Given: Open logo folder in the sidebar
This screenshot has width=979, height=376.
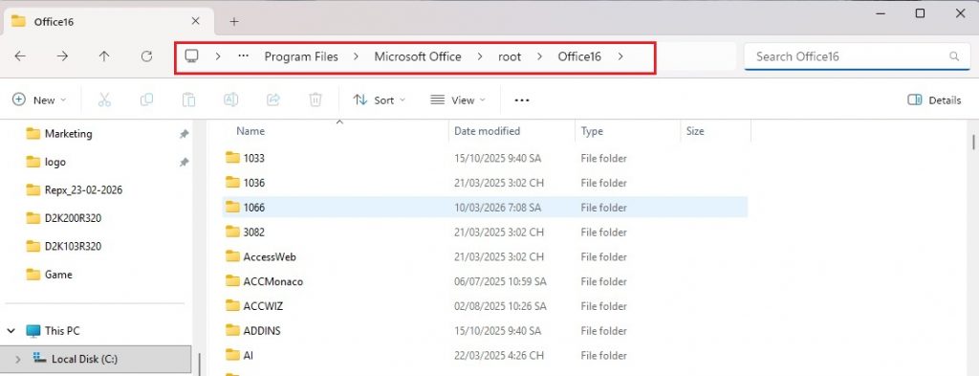Looking at the screenshot, I should click(54, 162).
